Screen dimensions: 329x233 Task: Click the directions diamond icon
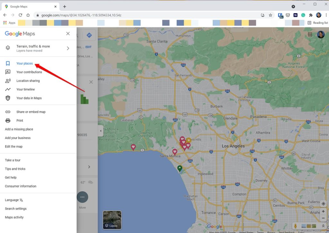[89, 35]
